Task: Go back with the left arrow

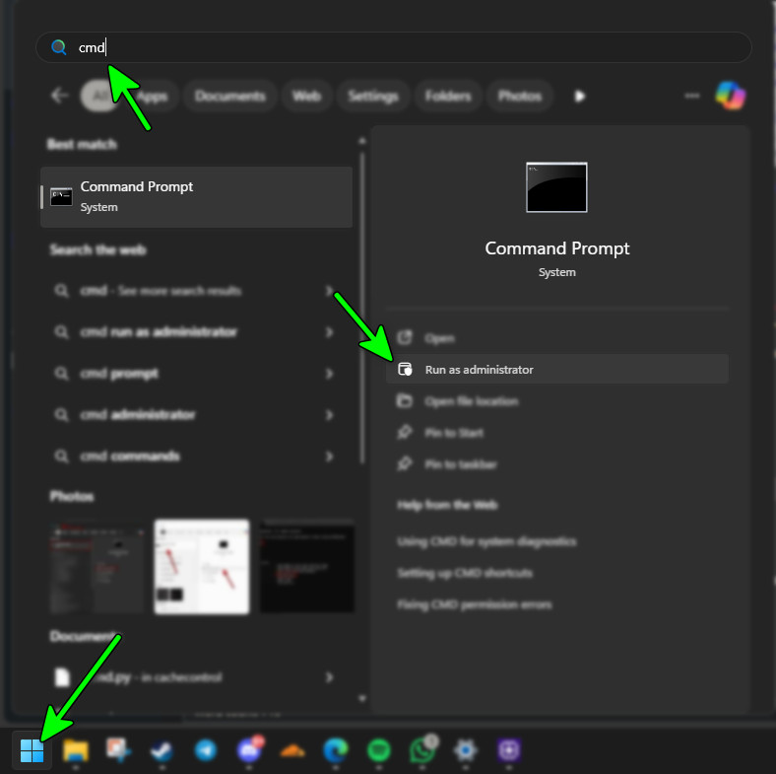Action: tap(59, 95)
